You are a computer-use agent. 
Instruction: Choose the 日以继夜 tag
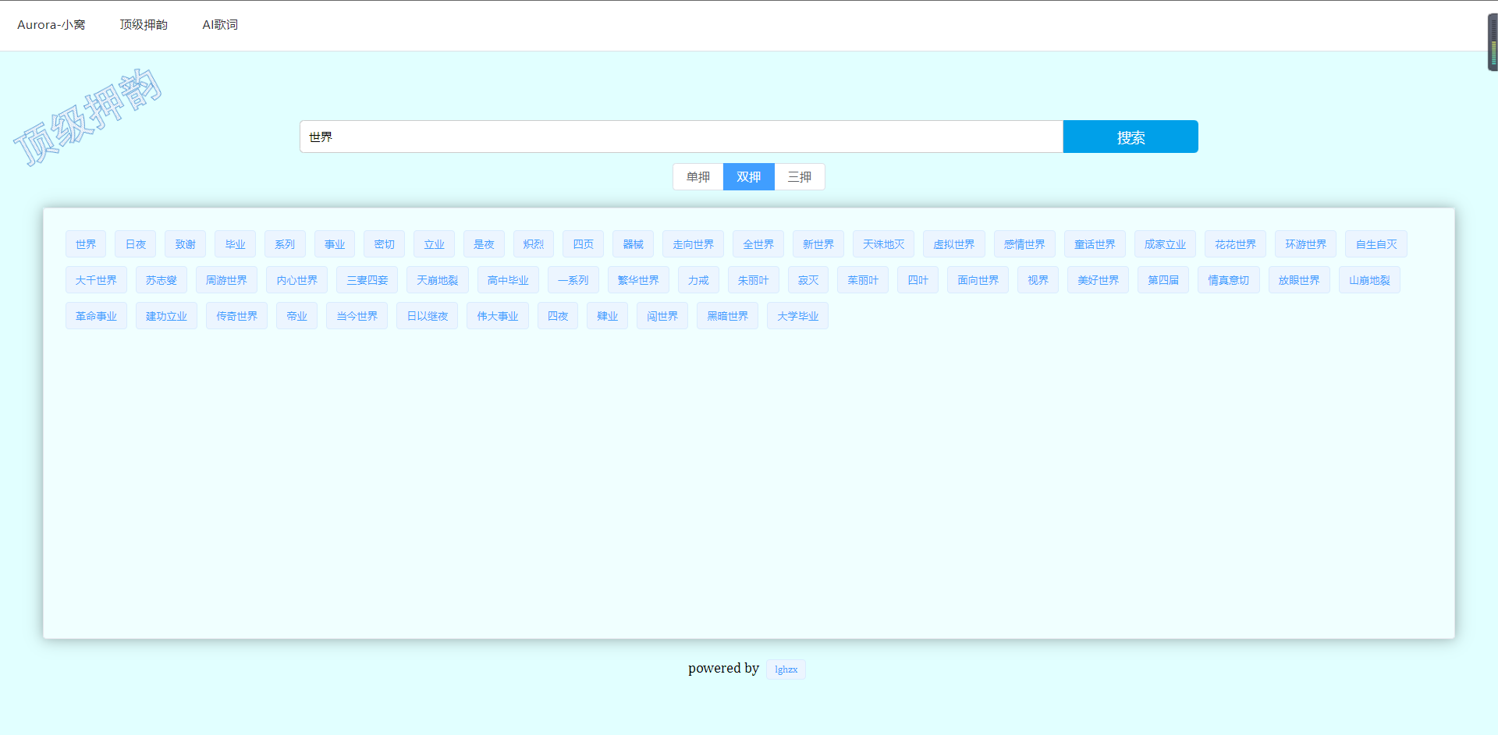click(428, 316)
